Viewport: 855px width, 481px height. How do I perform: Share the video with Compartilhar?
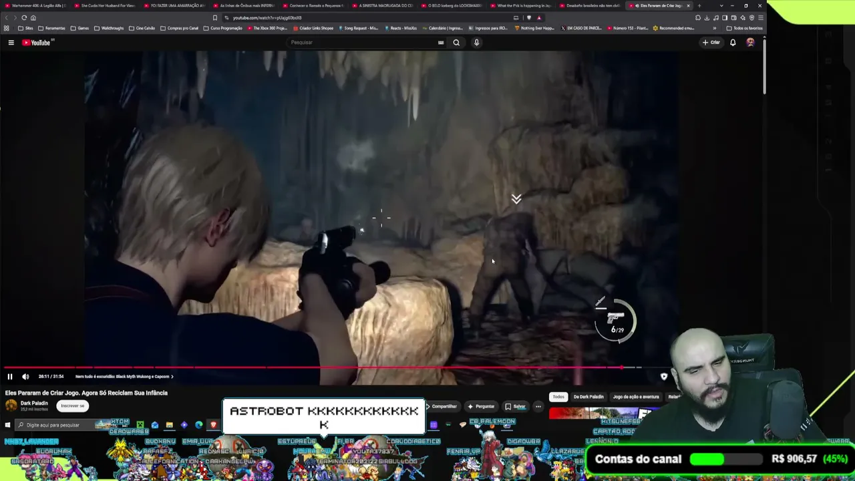tap(442, 406)
